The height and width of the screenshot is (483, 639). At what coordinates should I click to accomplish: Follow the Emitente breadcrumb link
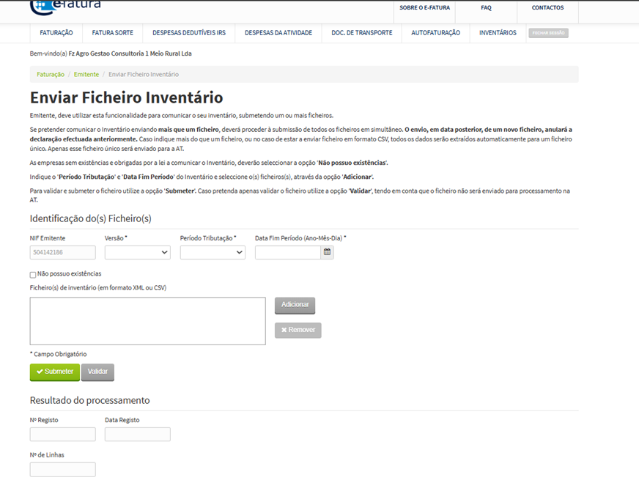pos(86,73)
